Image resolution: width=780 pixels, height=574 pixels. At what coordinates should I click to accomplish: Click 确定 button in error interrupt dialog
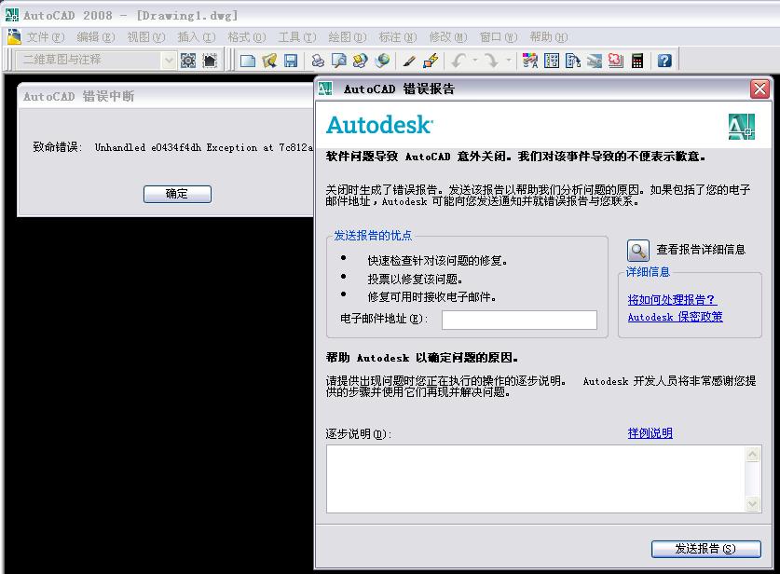pyautogui.click(x=177, y=194)
